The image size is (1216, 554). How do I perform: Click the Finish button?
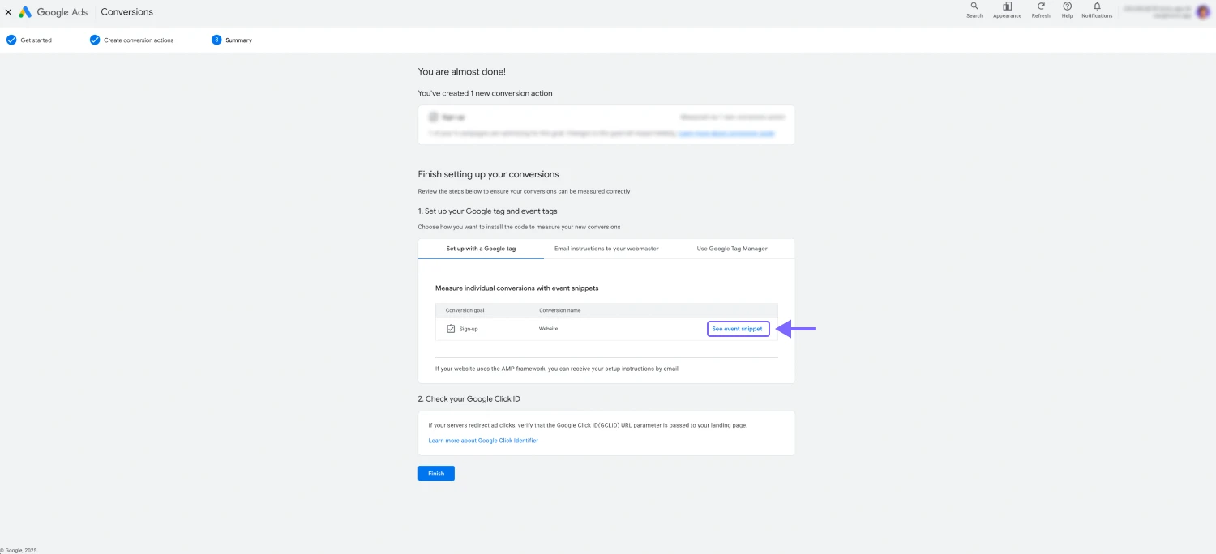[x=436, y=473]
